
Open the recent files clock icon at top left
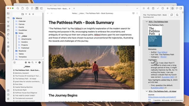tap(27, 9)
